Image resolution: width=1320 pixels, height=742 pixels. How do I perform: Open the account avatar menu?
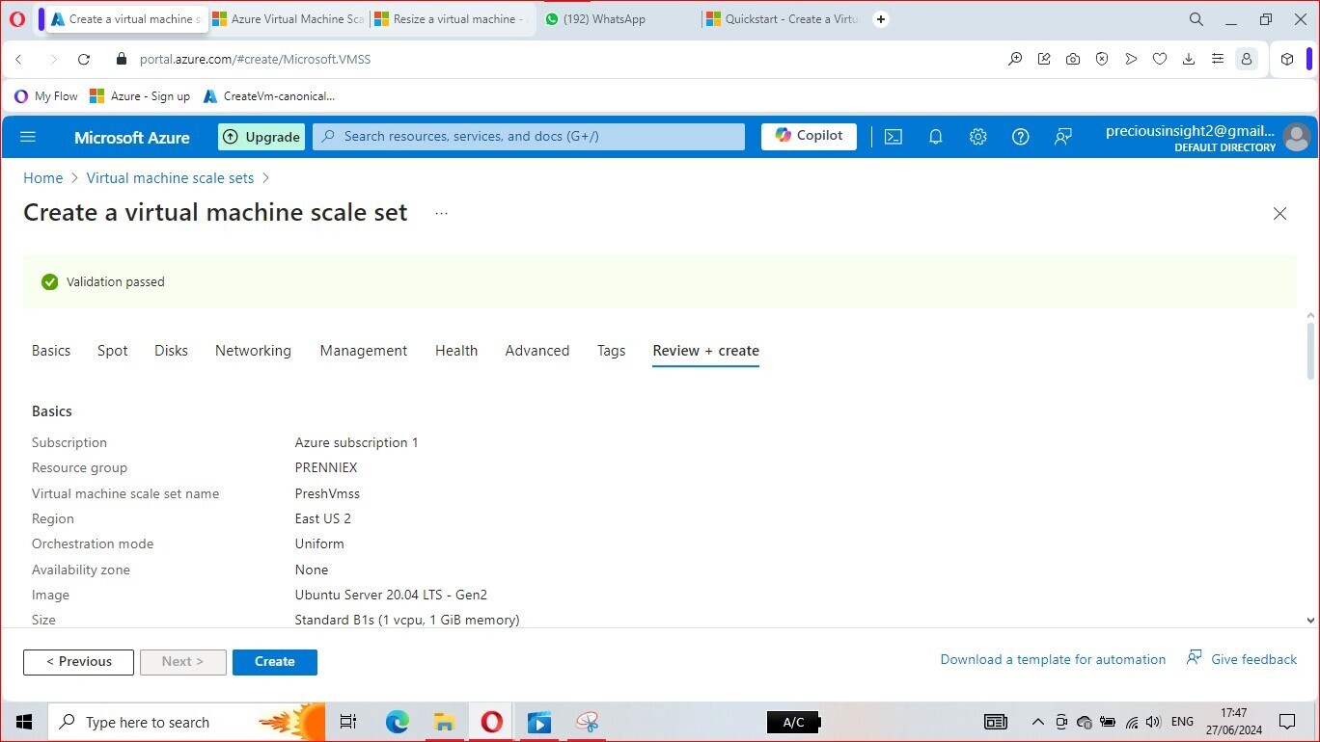coord(1296,137)
